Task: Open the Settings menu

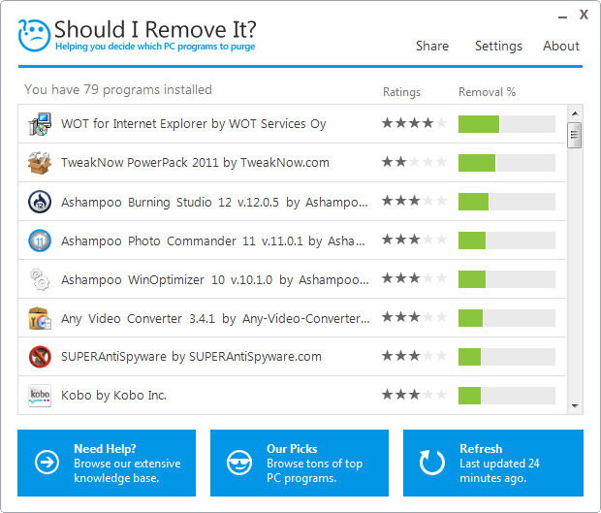Action: tap(498, 46)
